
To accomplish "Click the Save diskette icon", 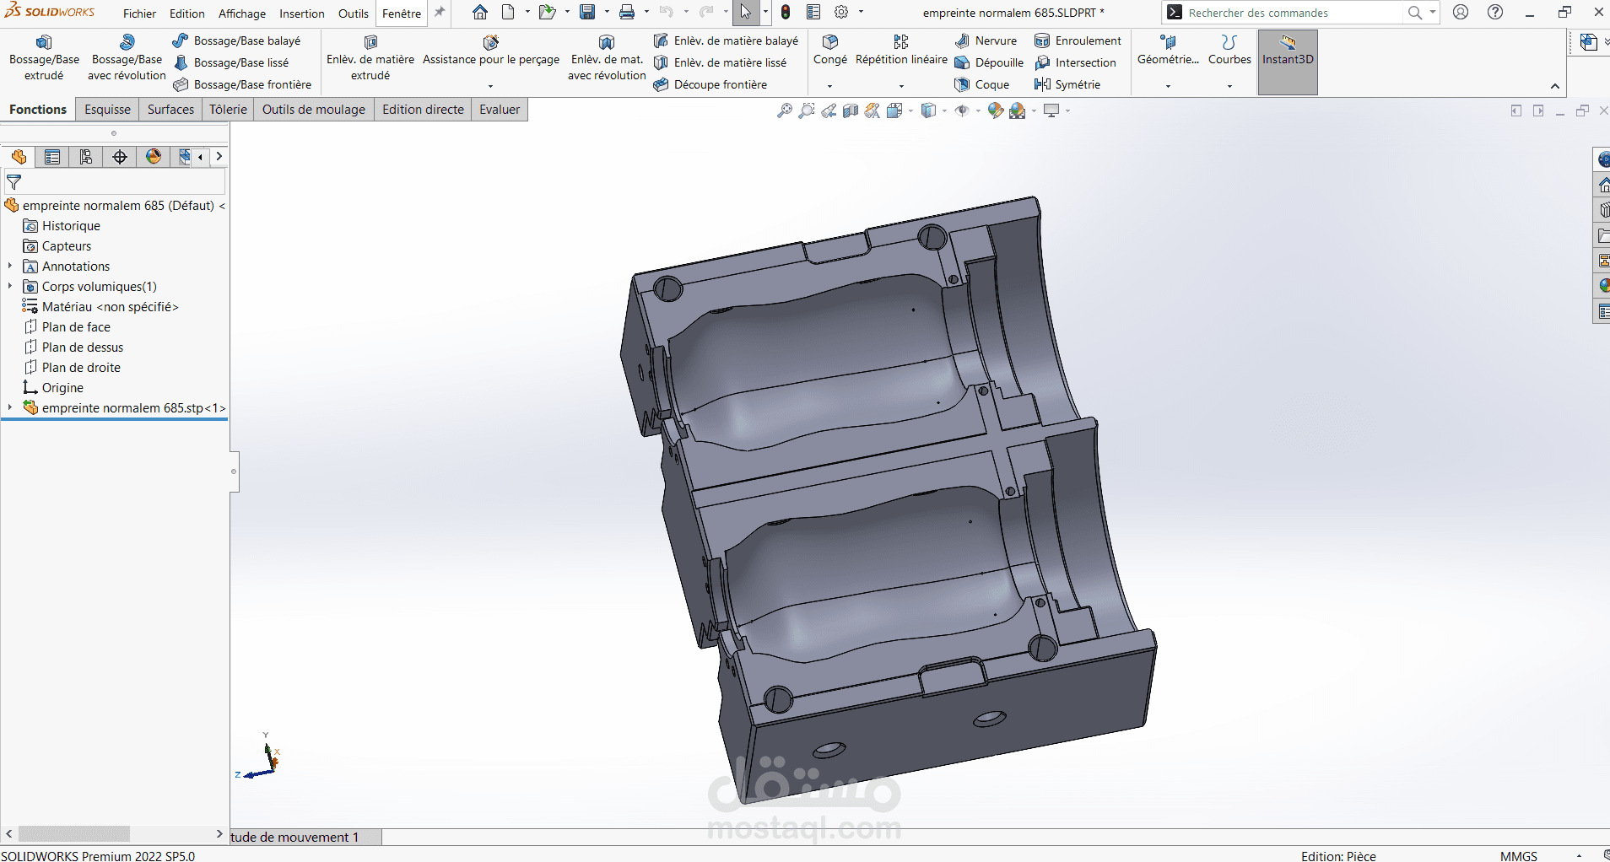I will click(x=587, y=13).
